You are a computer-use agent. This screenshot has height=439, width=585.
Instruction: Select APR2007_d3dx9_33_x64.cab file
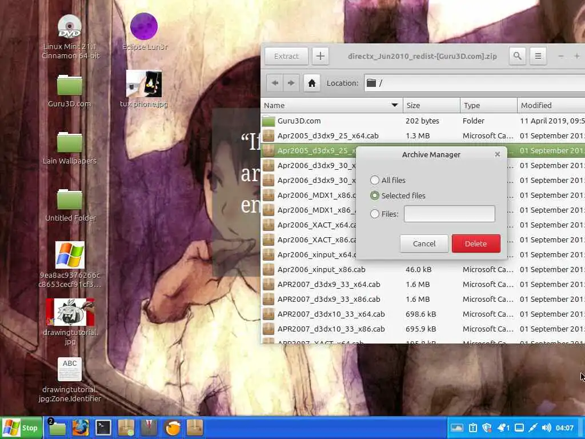(423, 284)
